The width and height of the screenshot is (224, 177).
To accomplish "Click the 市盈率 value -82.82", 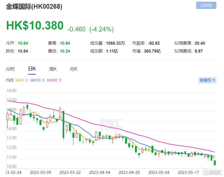I will [x=154, y=43].
